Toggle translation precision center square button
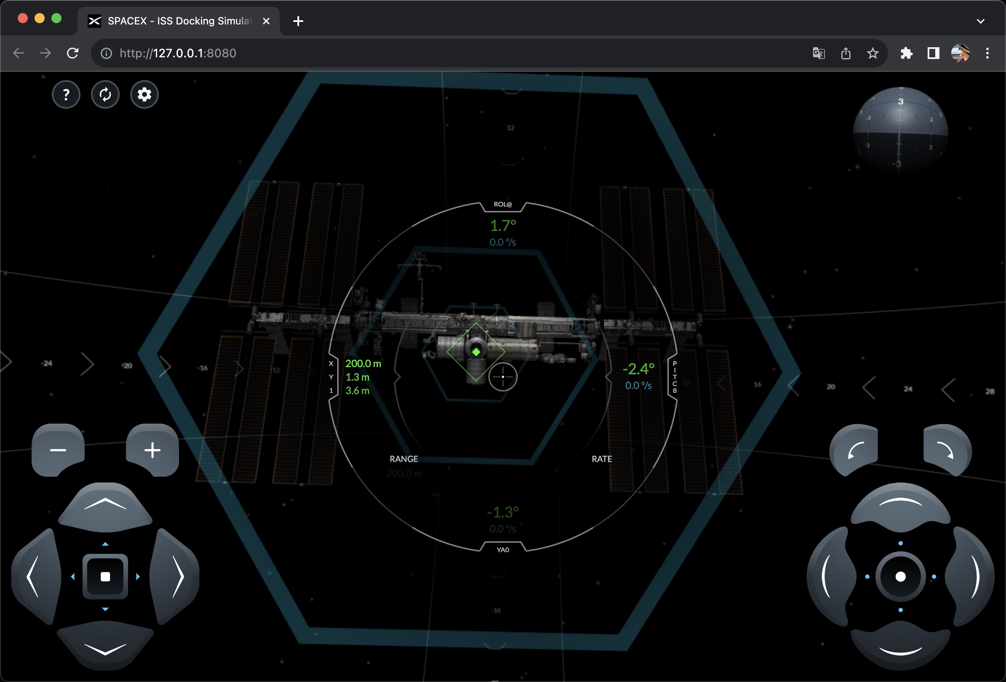 point(105,576)
